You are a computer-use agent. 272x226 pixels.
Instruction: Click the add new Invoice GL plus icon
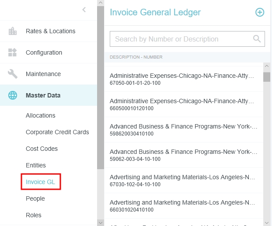[260, 12]
